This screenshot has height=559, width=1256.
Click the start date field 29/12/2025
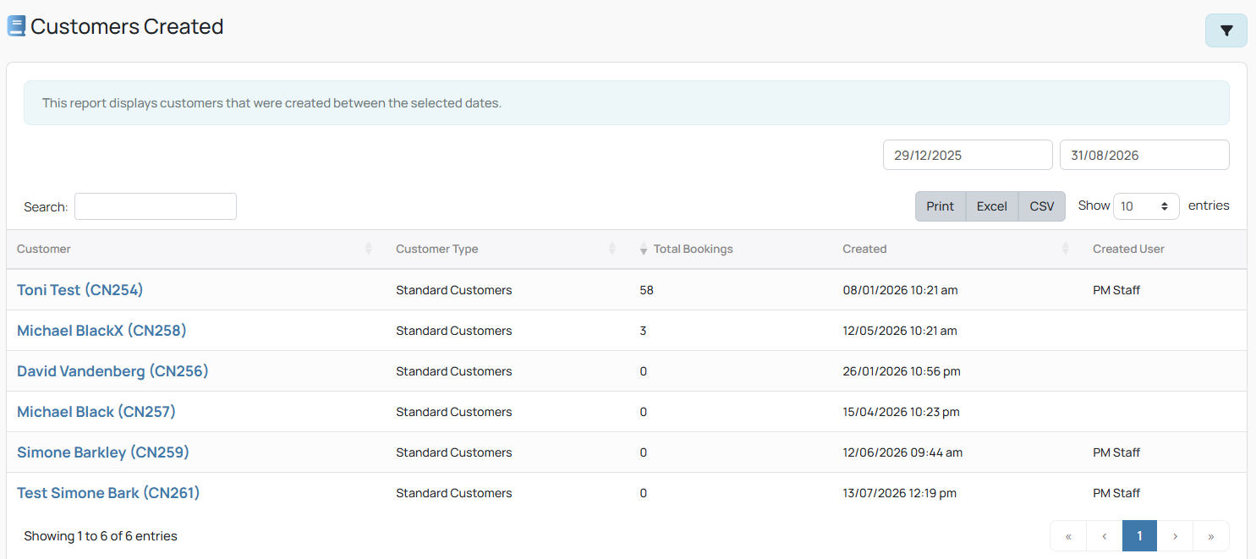968,155
